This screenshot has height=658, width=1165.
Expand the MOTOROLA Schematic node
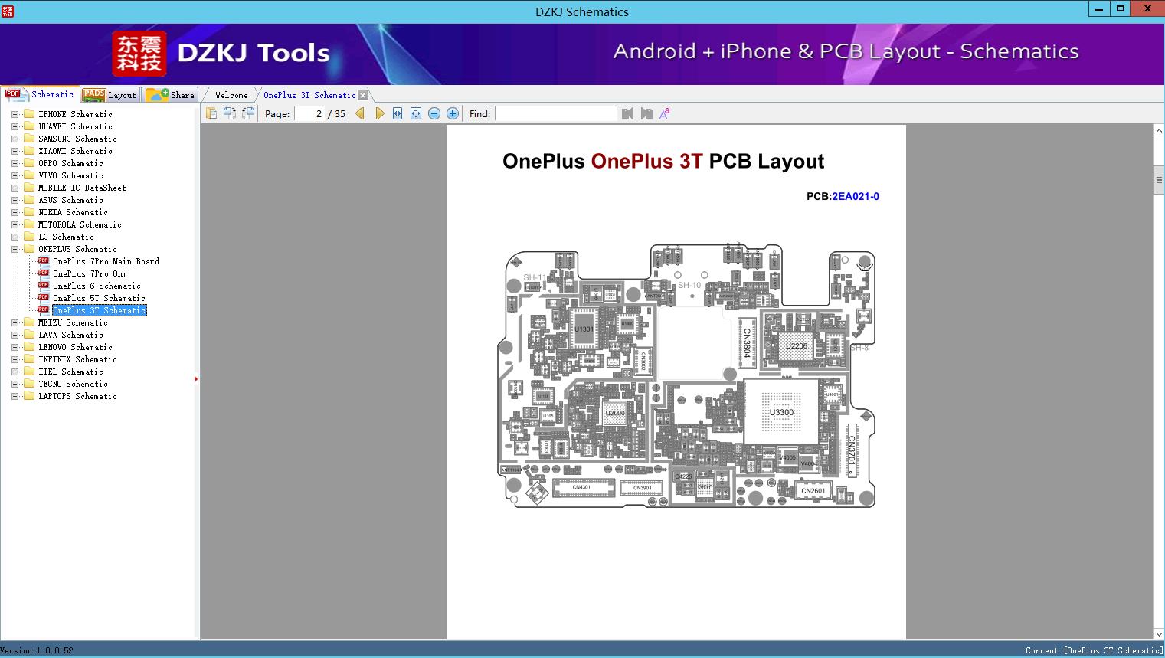(15, 224)
